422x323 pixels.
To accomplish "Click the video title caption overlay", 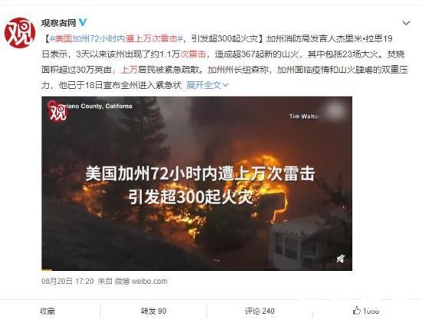I will [x=199, y=185].
